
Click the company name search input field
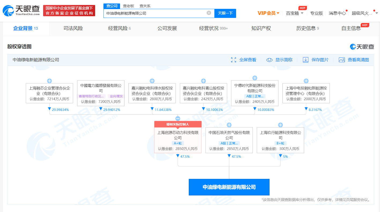[x=155, y=13]
